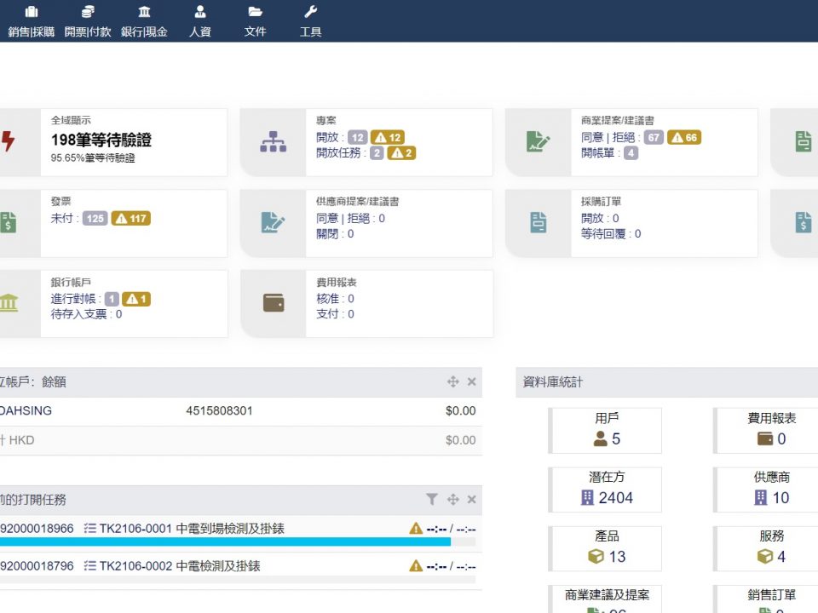The width and height of the screenshot is (818, 613).
Task: Click the 專案 project tree icon
Action: click(x=273, y=142)
